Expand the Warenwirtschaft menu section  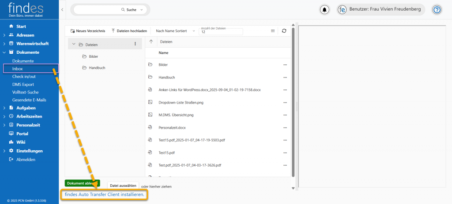click(4, 44)
